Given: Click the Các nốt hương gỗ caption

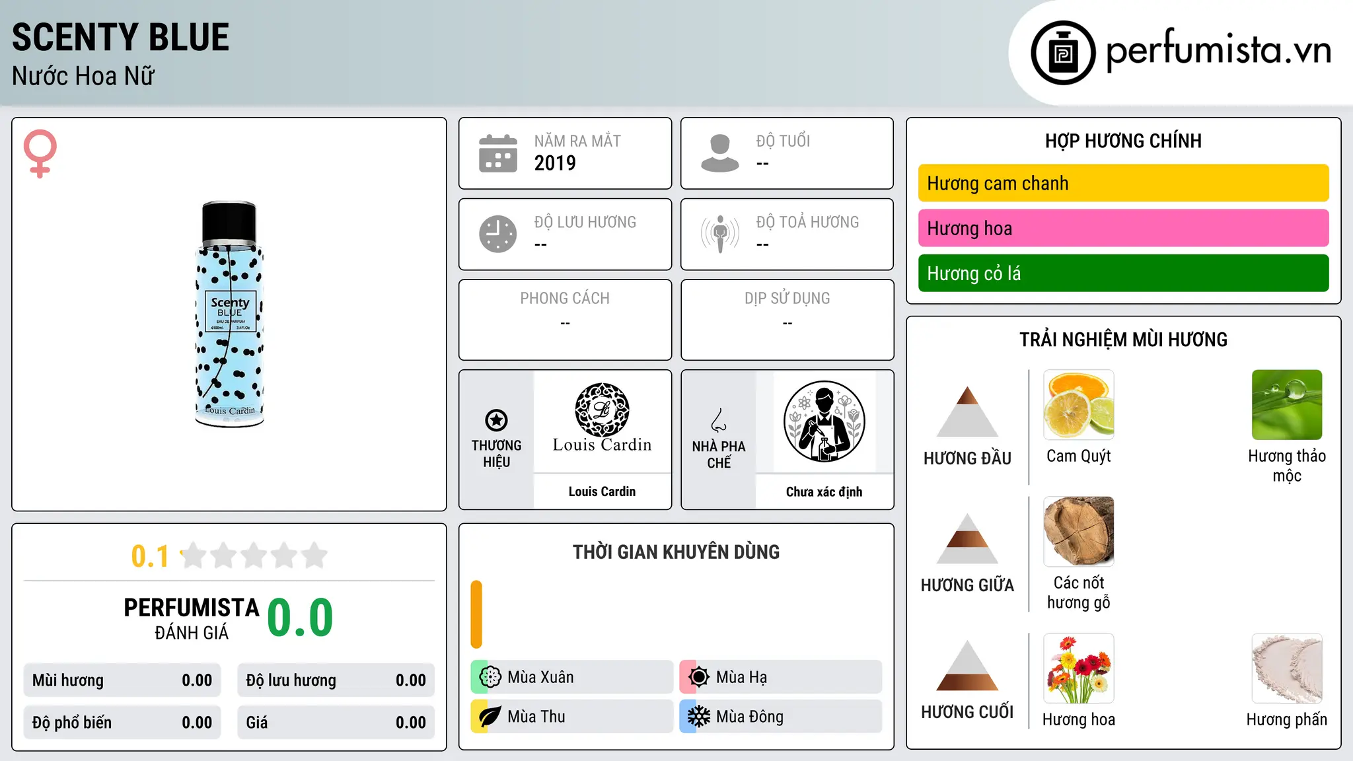Looking at the screenshot, I should coord(1079,593).
